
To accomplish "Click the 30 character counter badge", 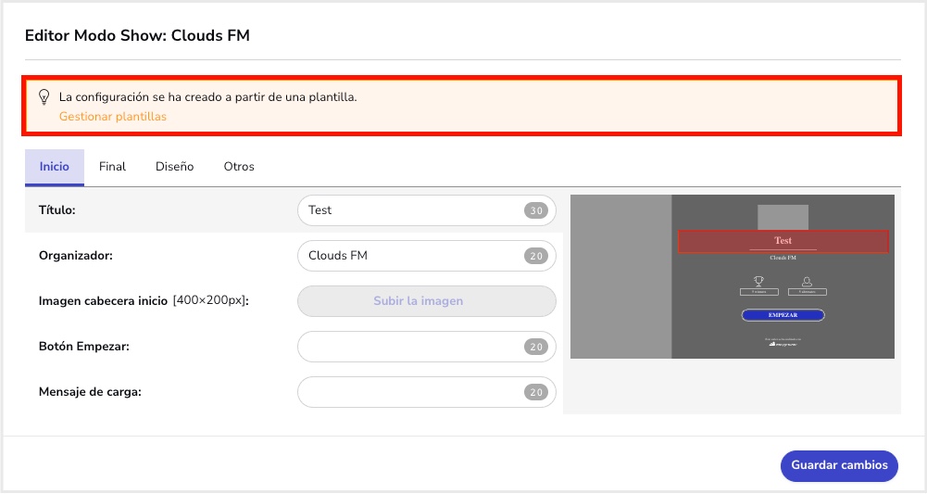I will click(x=536, y=210).
